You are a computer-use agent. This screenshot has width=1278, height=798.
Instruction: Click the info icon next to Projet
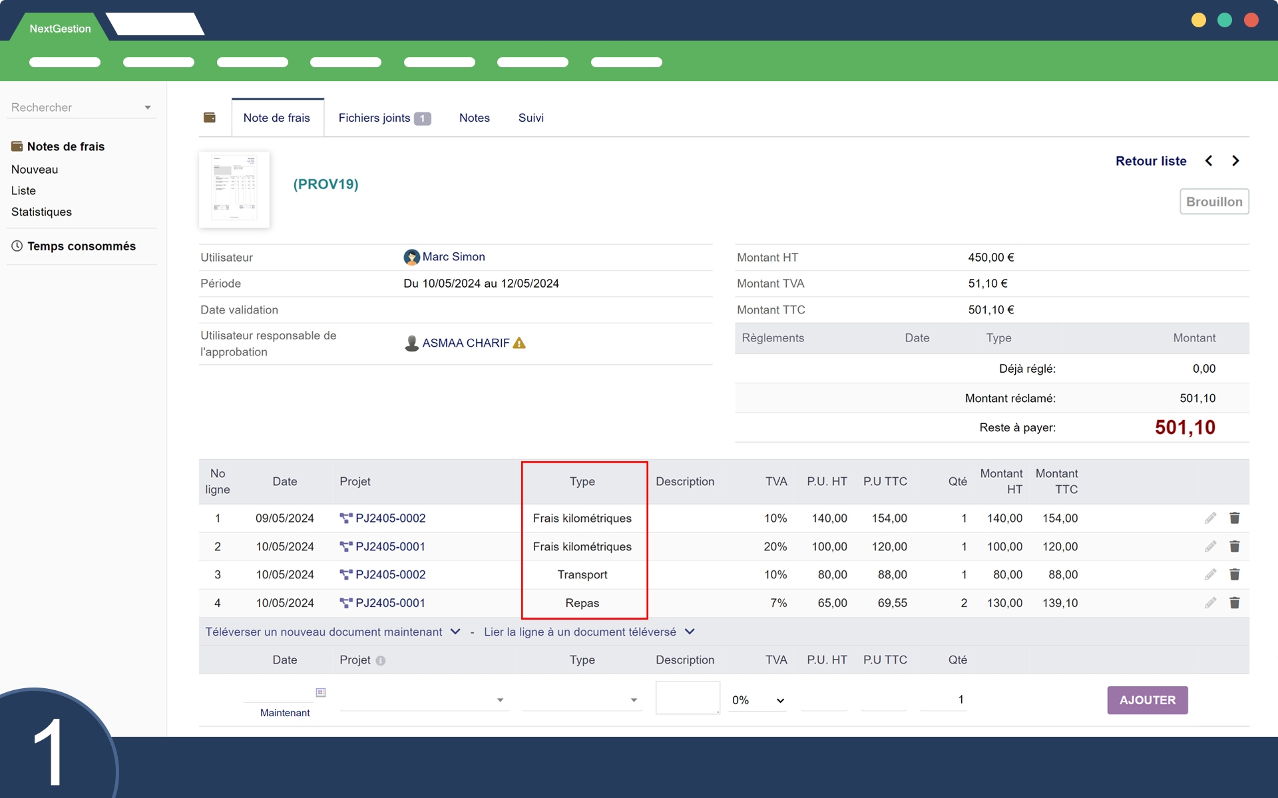(x=381, y=660)
